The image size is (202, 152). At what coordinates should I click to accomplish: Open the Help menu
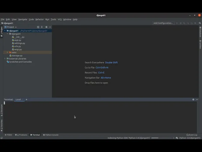[x=75, y=19]
